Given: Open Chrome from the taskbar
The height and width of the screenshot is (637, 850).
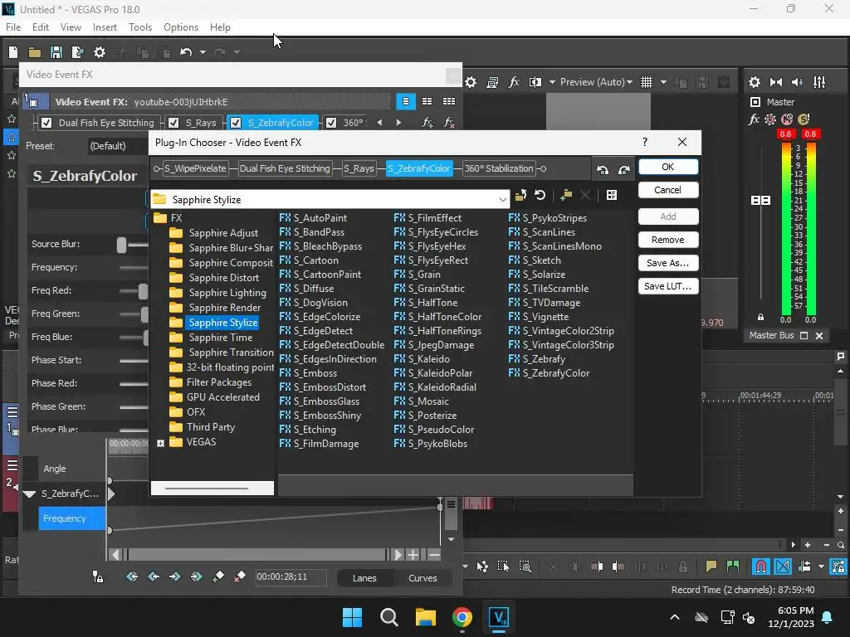Looking at the screenshot, I should [x=462, y=617].
